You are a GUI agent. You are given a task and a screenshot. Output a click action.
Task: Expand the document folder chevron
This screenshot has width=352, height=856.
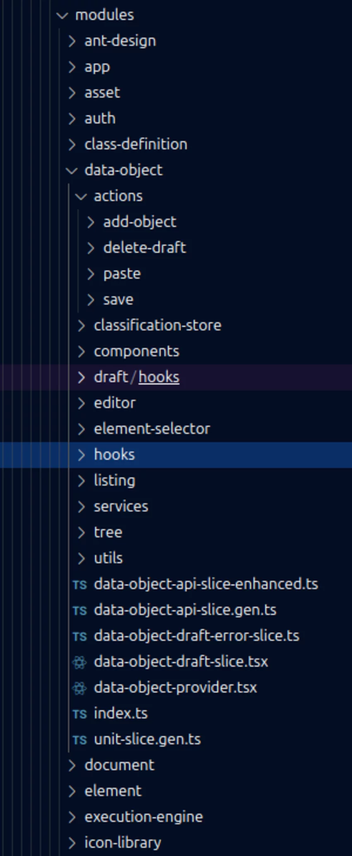[72, 765]
